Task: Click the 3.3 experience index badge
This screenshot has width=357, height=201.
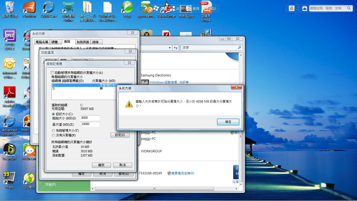Action: [145, 82]
